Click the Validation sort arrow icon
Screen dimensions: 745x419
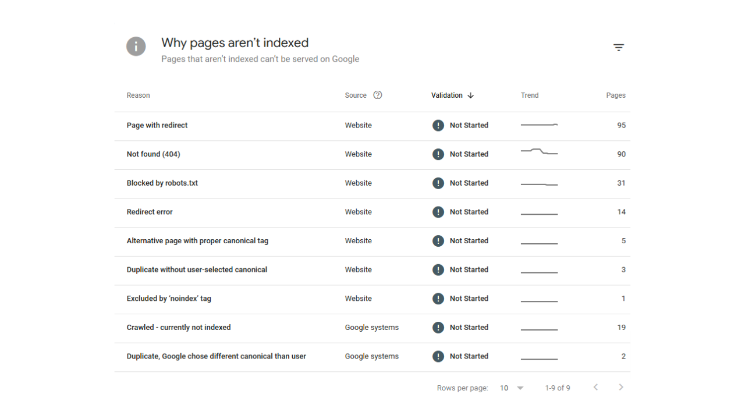[471, 95]
